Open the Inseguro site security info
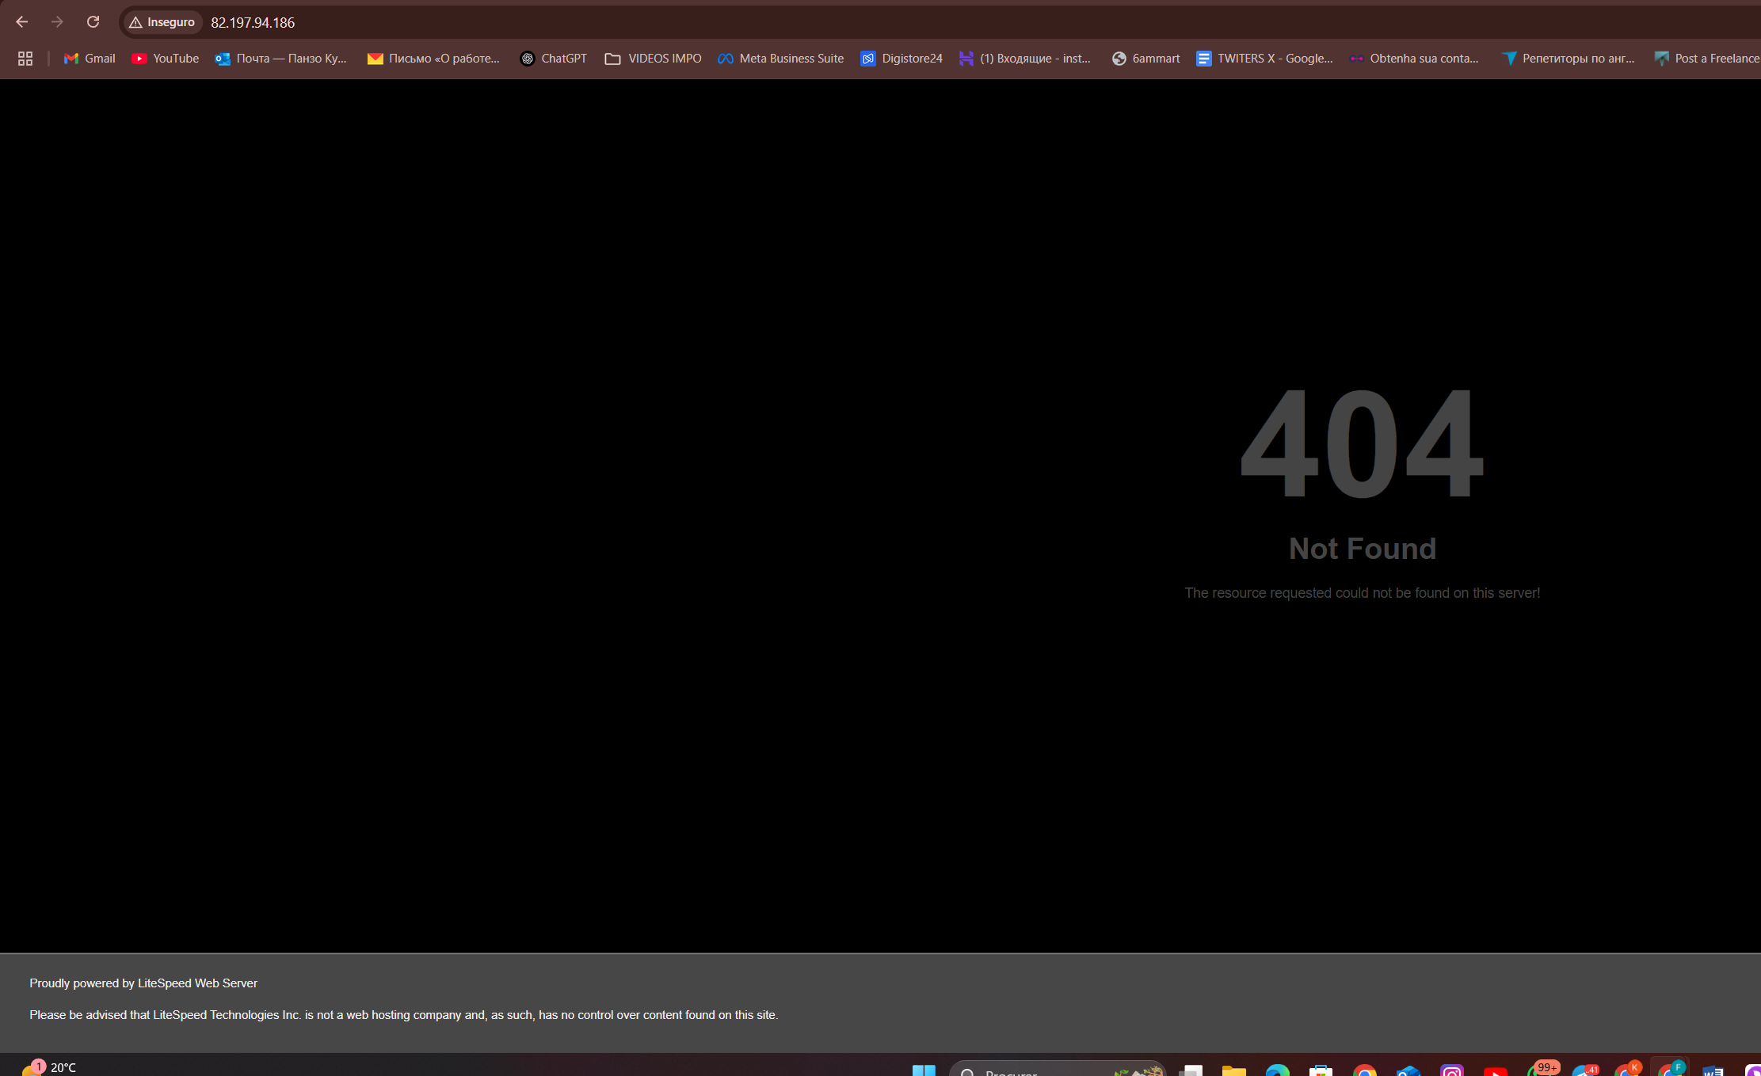This screenshot has width=1761, height=1076. 162,22
